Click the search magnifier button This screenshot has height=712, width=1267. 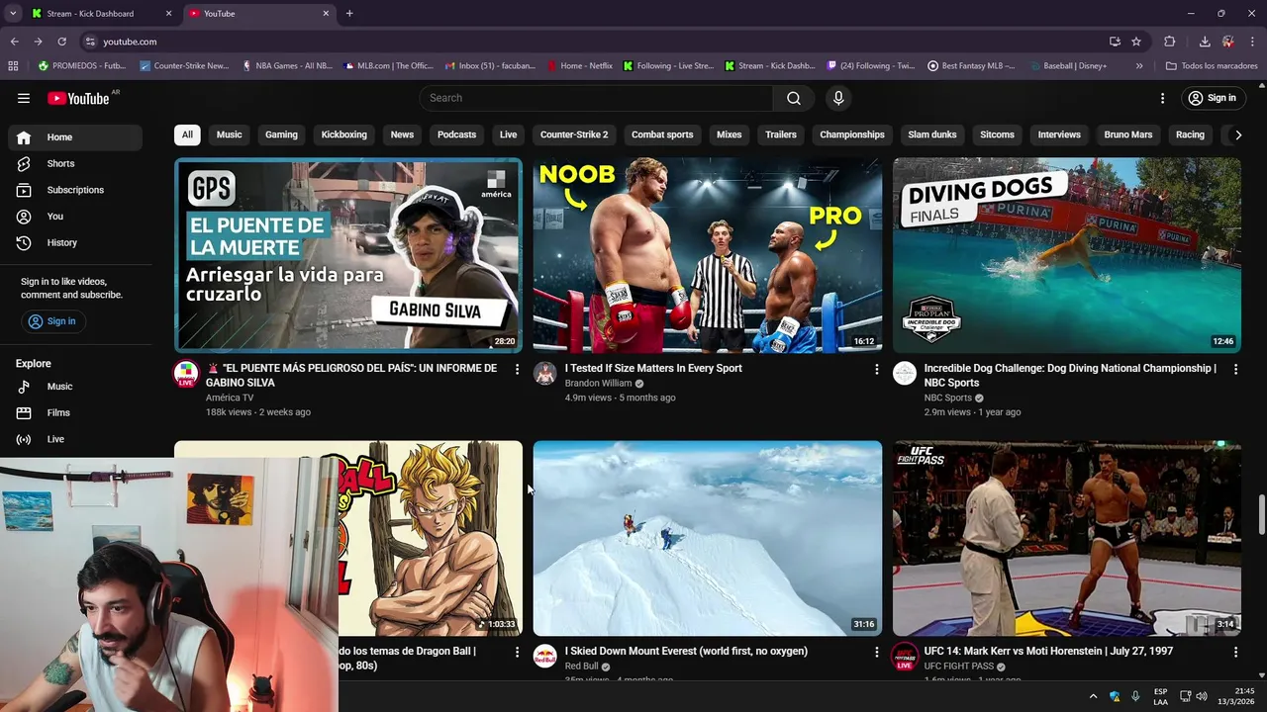pos(794,98)
